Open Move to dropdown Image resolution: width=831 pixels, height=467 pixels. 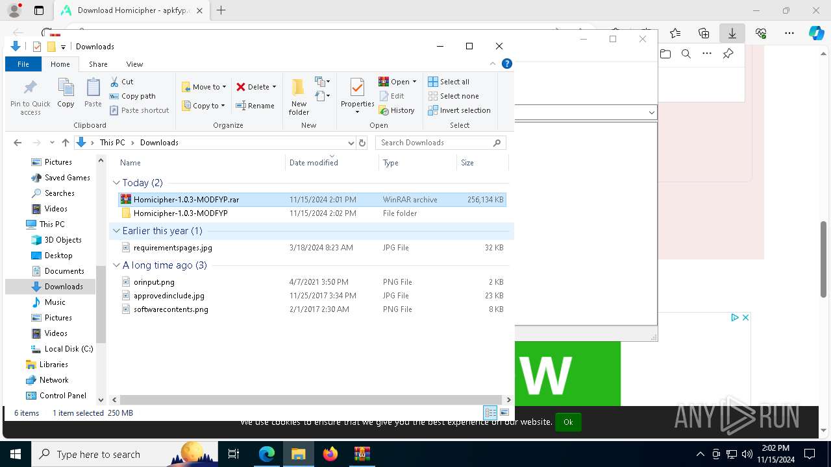point(204,87)
